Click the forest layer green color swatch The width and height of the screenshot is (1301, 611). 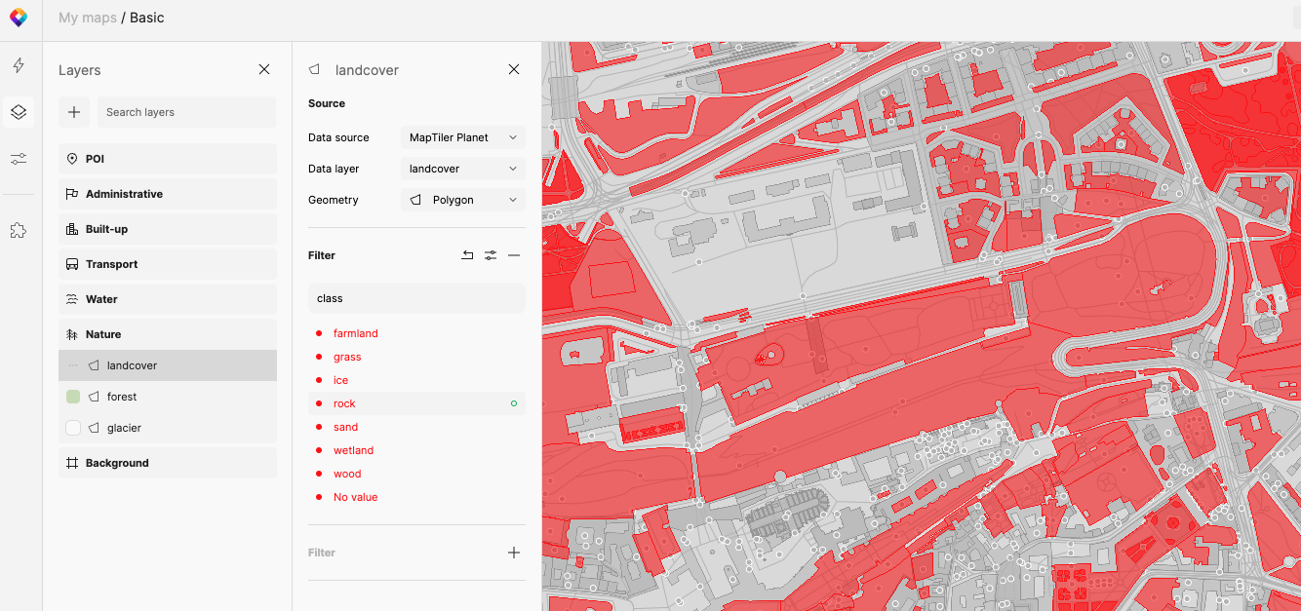[73, 397]
